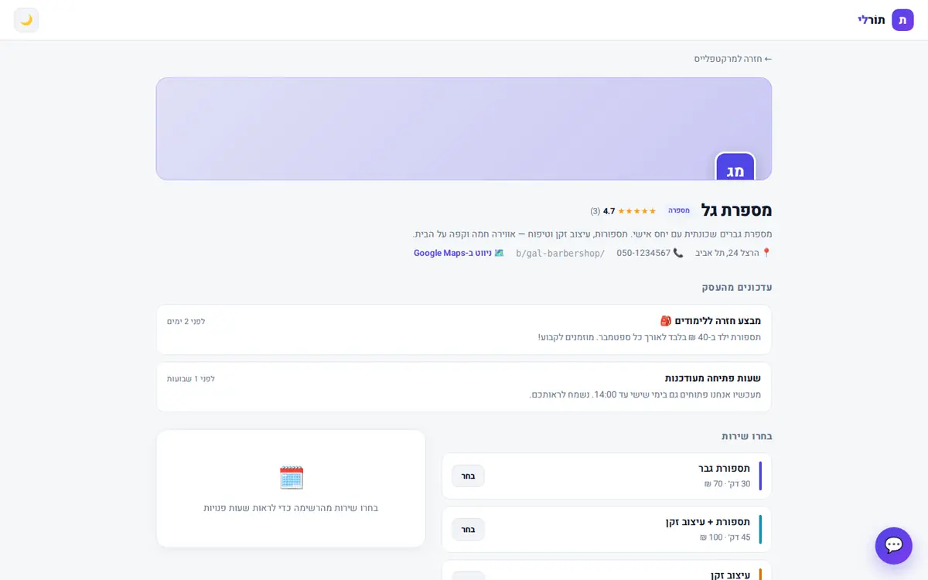Click the בחרו שירות section heading
Screen dimensions: 928x580
tap(747, 436)
